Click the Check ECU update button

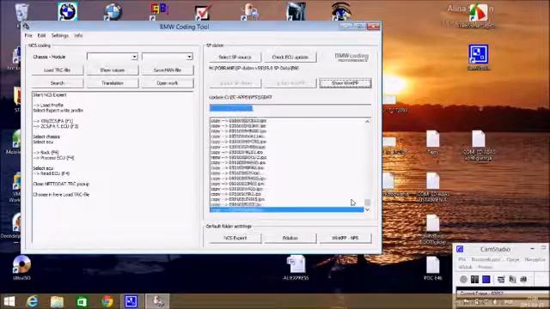pyautogui.click(x=290, y=58)
